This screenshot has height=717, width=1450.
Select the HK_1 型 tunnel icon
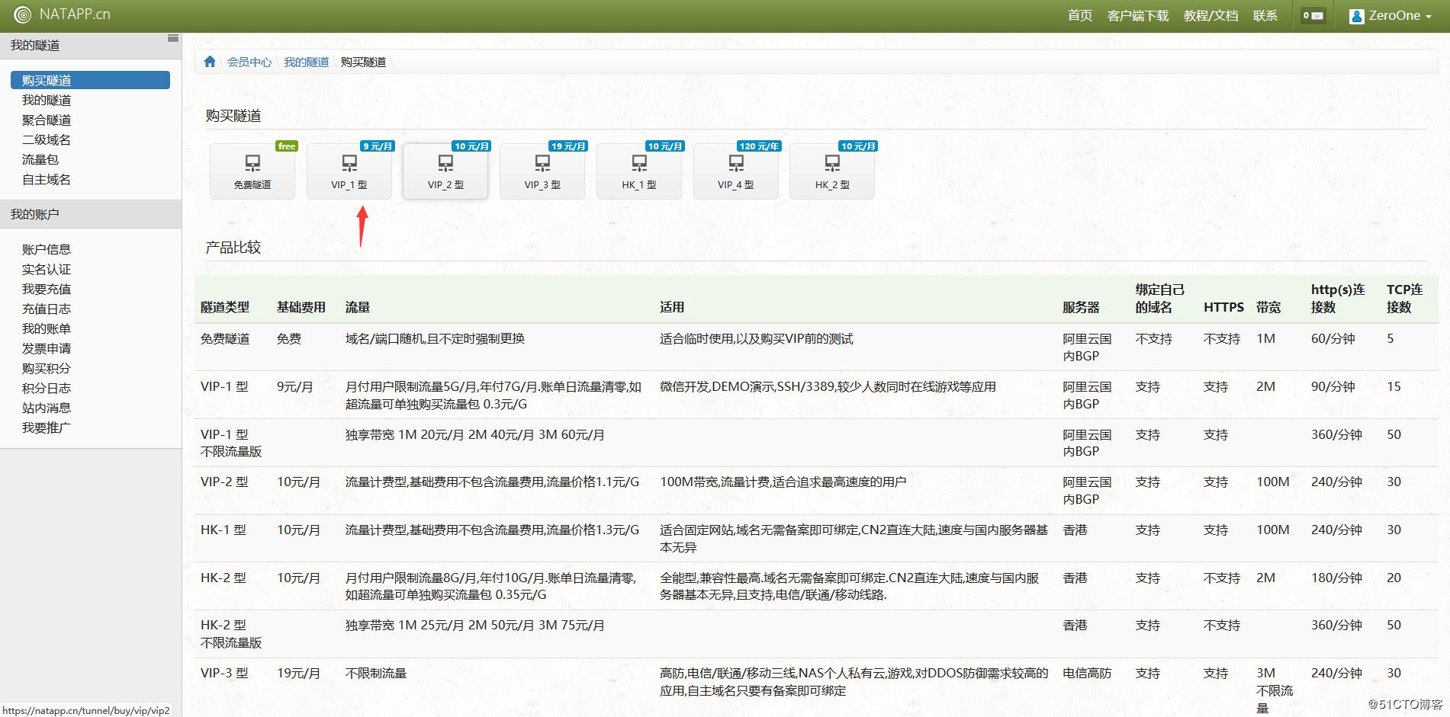pos(638,163)
